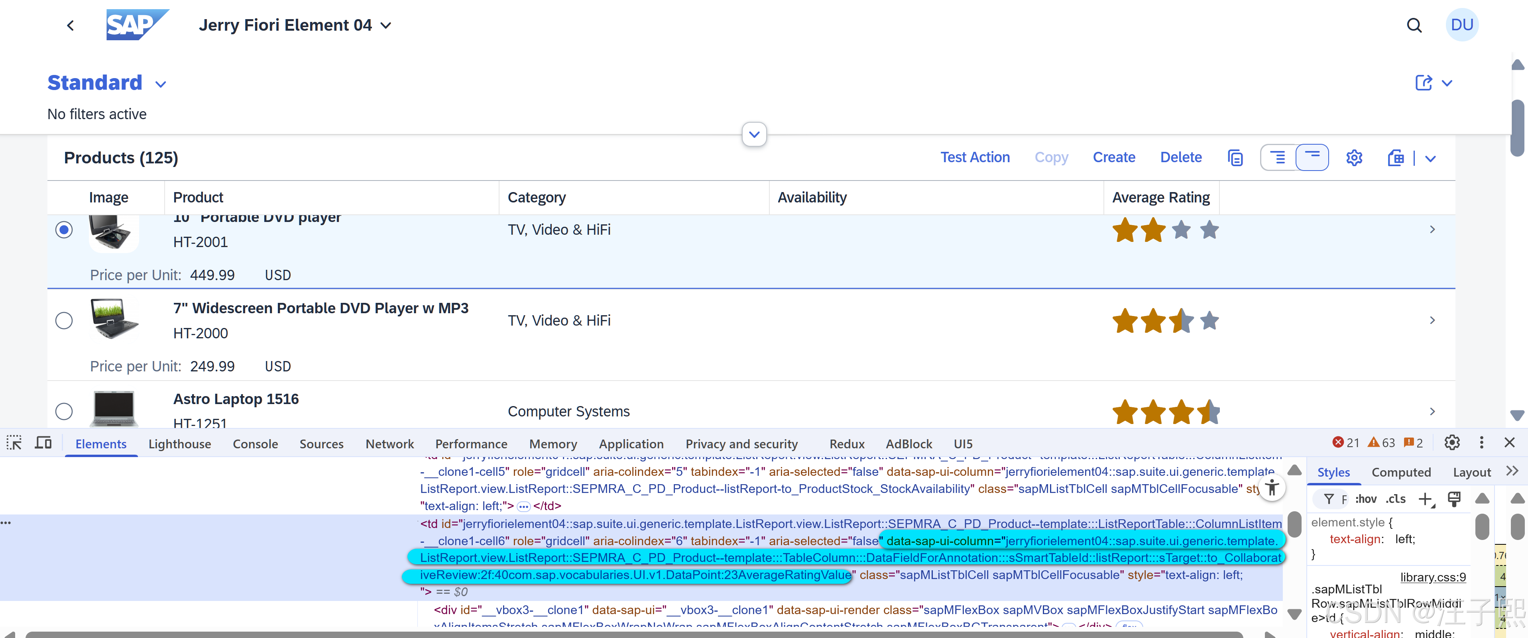Open the Computed styles tab
Image resolution: width=1528 pixels, height=638 pixels.
click(x=1401, y=472)
